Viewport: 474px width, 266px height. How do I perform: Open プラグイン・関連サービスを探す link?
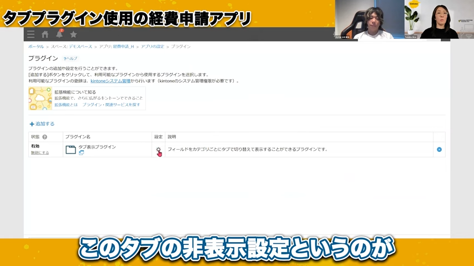pyautogui.click(x=111, y=105)
